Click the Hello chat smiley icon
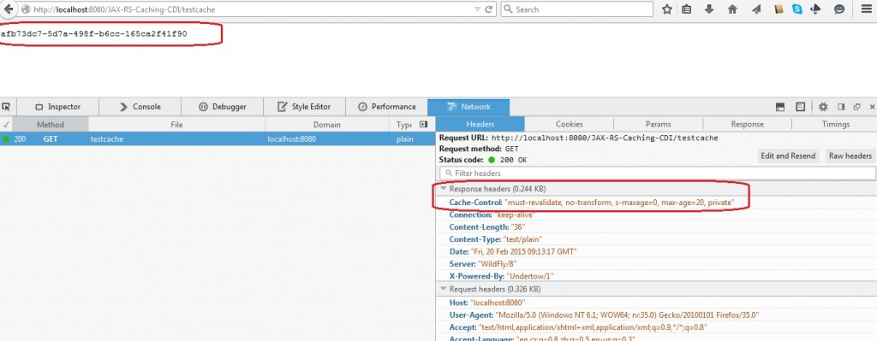Image resolution: width=877 pixels, height=341 pixels. (839, 9)
